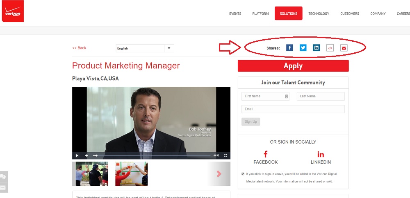Click the red Apply button
Image resolution: width=410 pixels, height=198 pixels.
click(x=293, y=66)
